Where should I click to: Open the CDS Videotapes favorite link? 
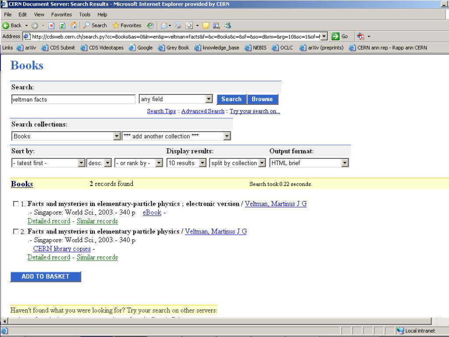click(x=102, y=47)
